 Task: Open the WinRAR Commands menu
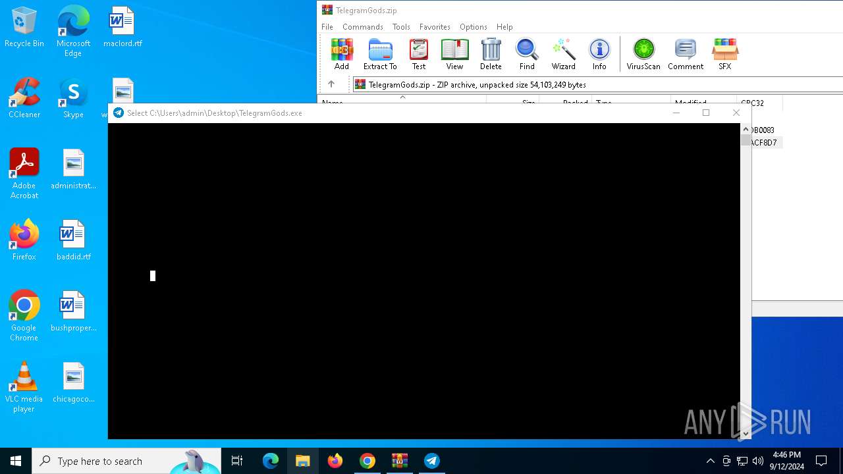pos(363,27)
